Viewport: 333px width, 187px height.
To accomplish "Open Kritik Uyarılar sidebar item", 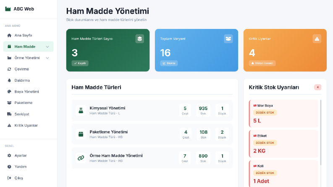I will (28, 125).
